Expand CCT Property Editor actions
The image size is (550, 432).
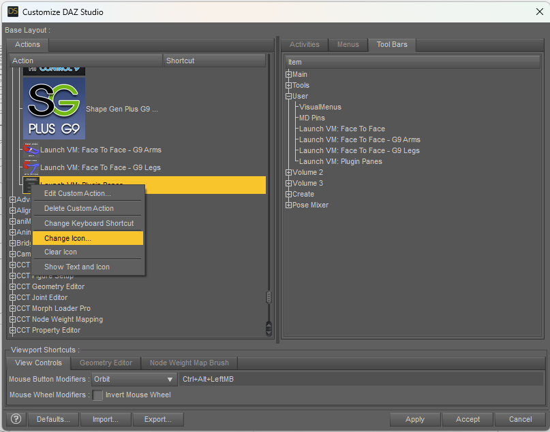13,330
